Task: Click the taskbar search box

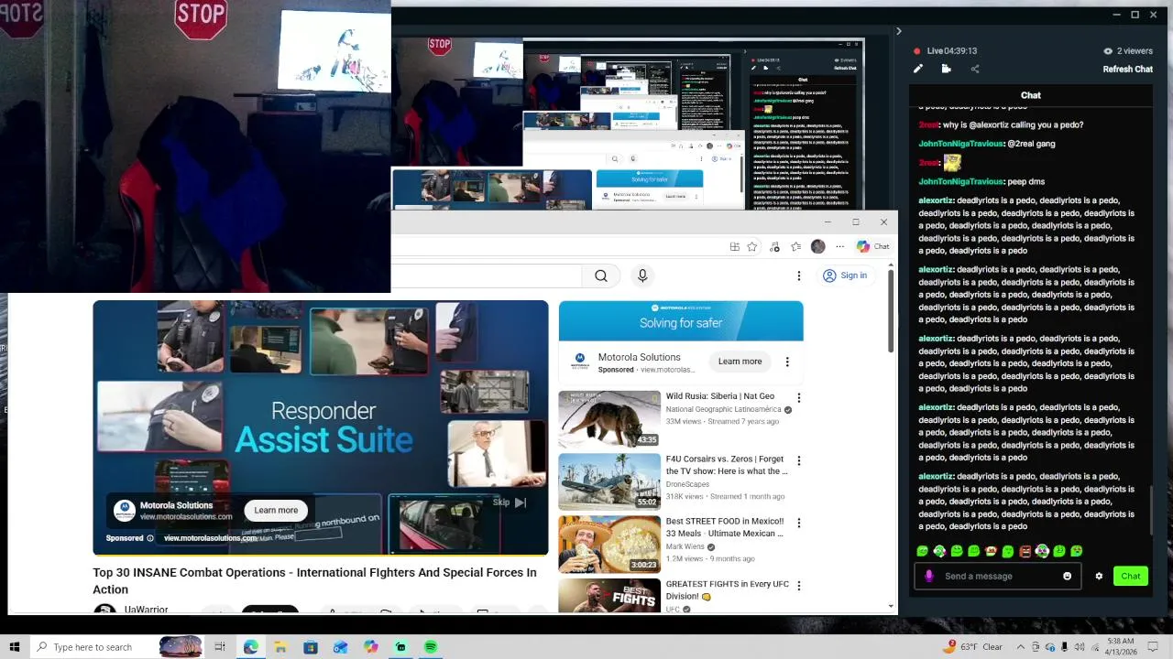Action: pyautogui.click(x=117, y=647)
